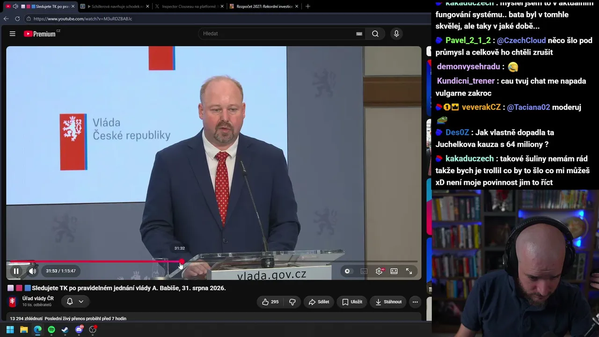Screen dimensions: 599x337
Task: Seek the red video progress bar scrubber
Action: tap(182, 262)
